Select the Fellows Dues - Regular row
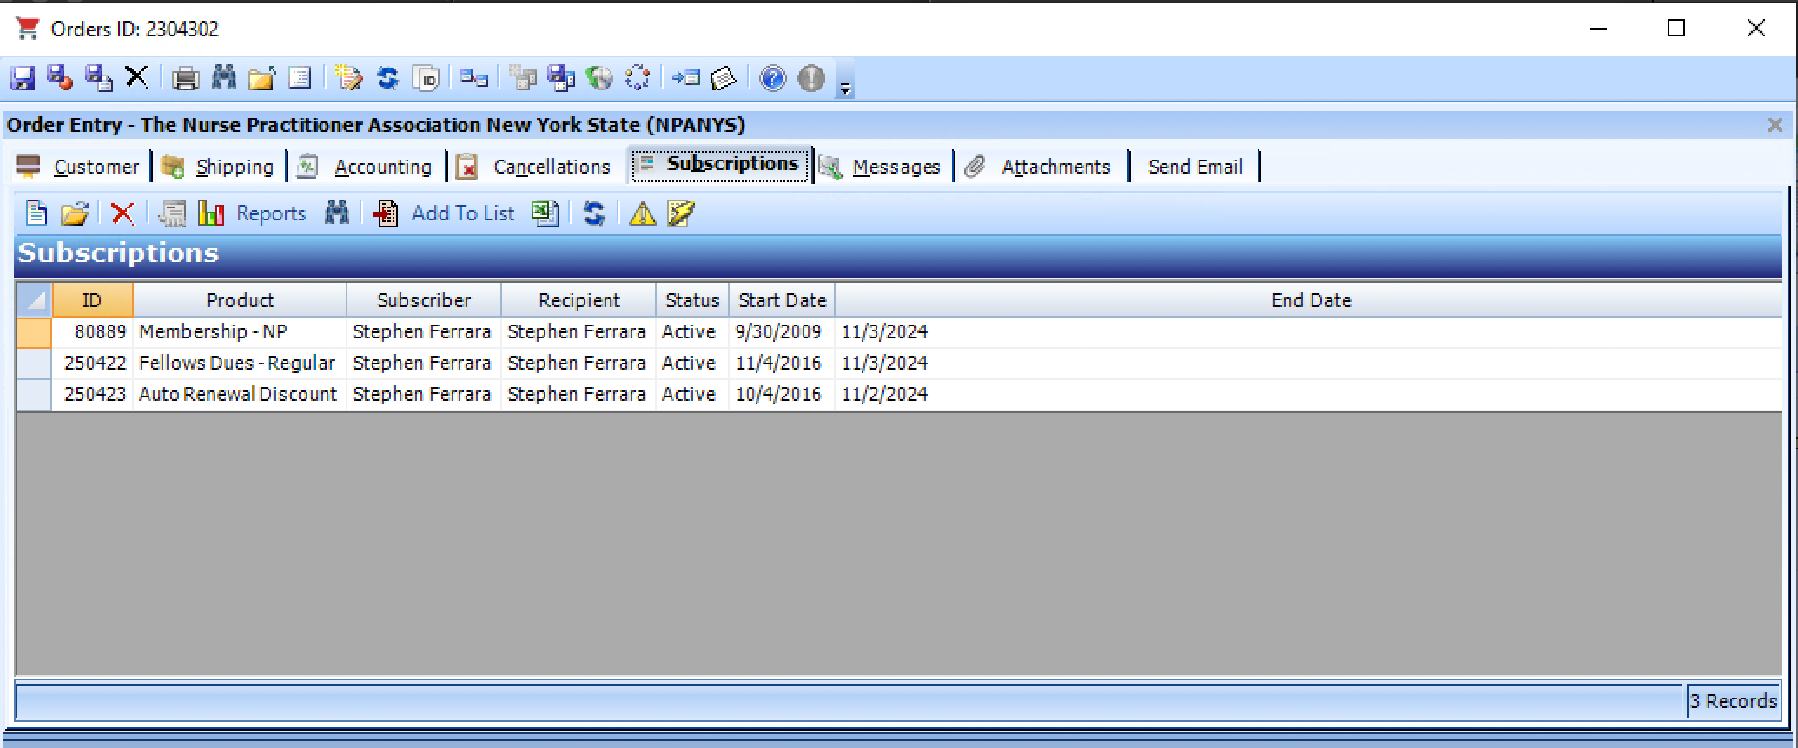The width and height of the screenshot is (1798, 748). point(236,363)
